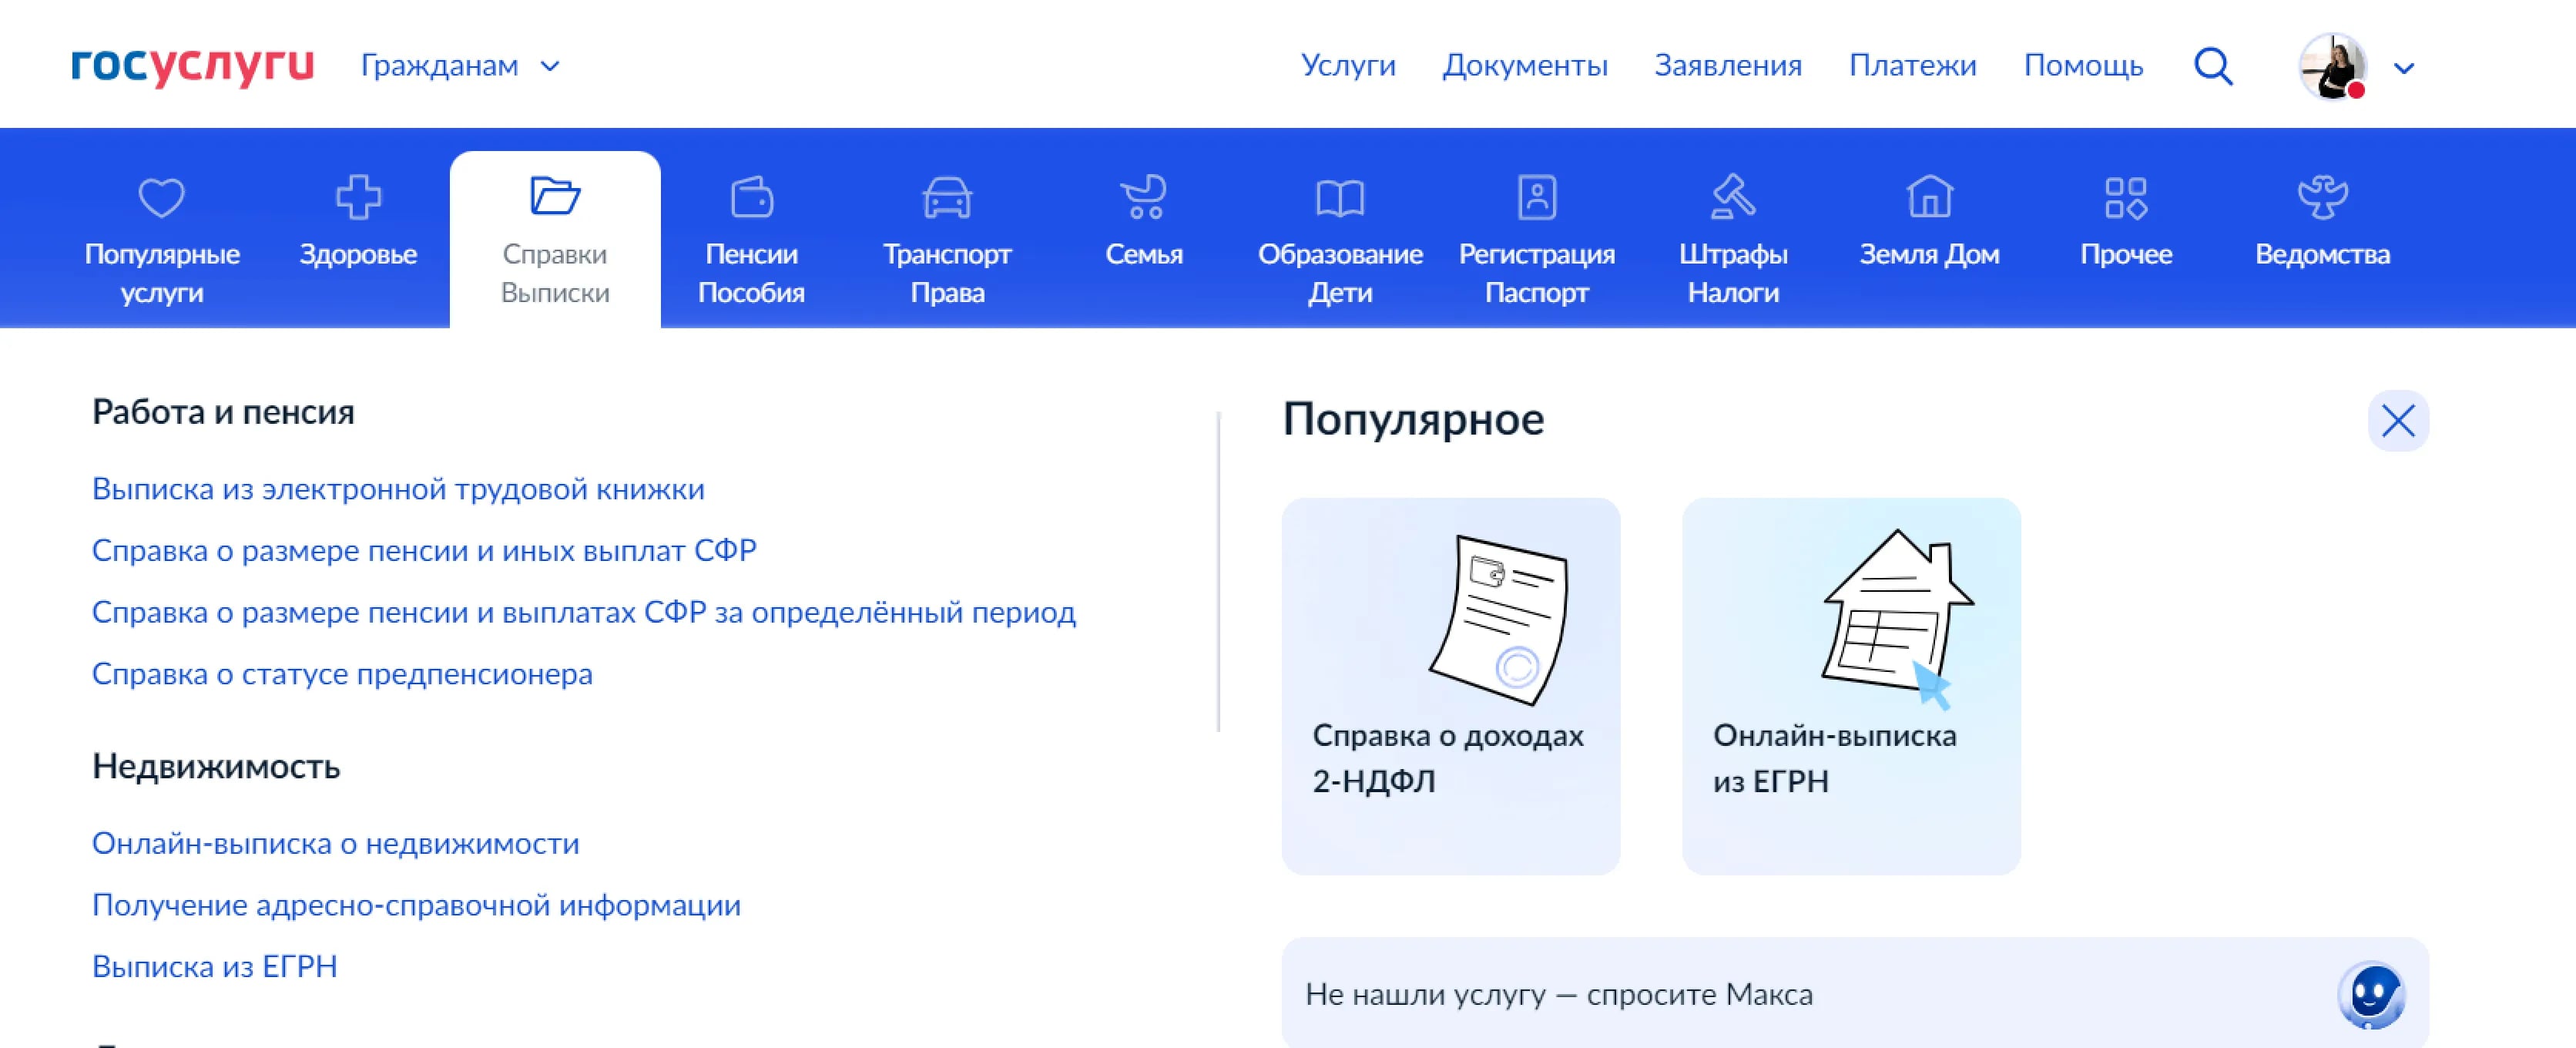The image size is (2576, 1048).
Task: Open the Популярные услуги tab label
Action: (162, 273)
